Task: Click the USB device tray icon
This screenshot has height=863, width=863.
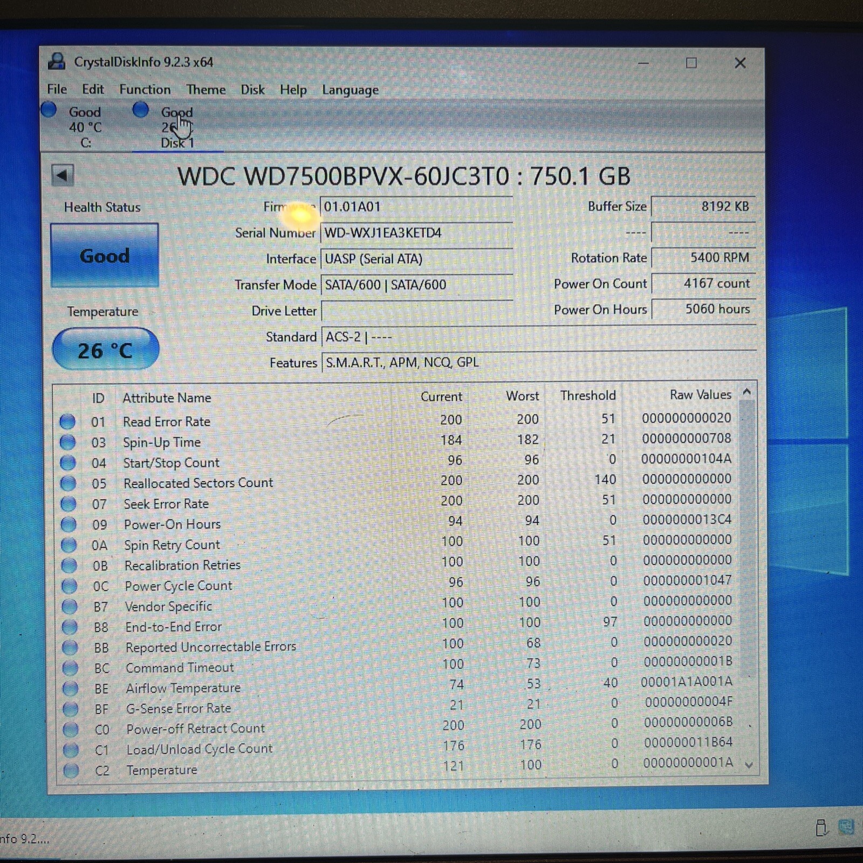Action: 821,827
